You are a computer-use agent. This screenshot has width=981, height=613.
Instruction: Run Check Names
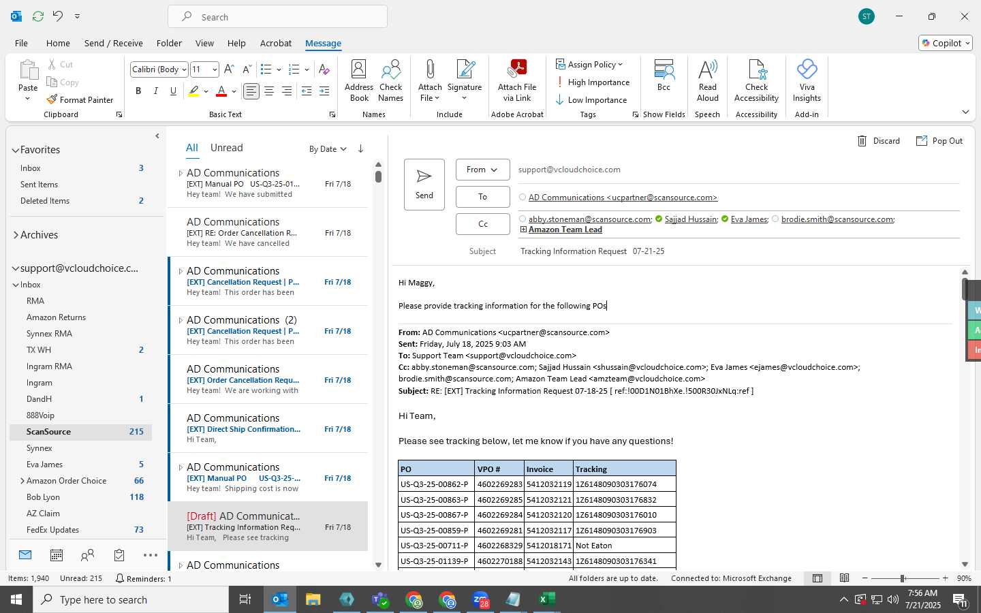(391, 80)
